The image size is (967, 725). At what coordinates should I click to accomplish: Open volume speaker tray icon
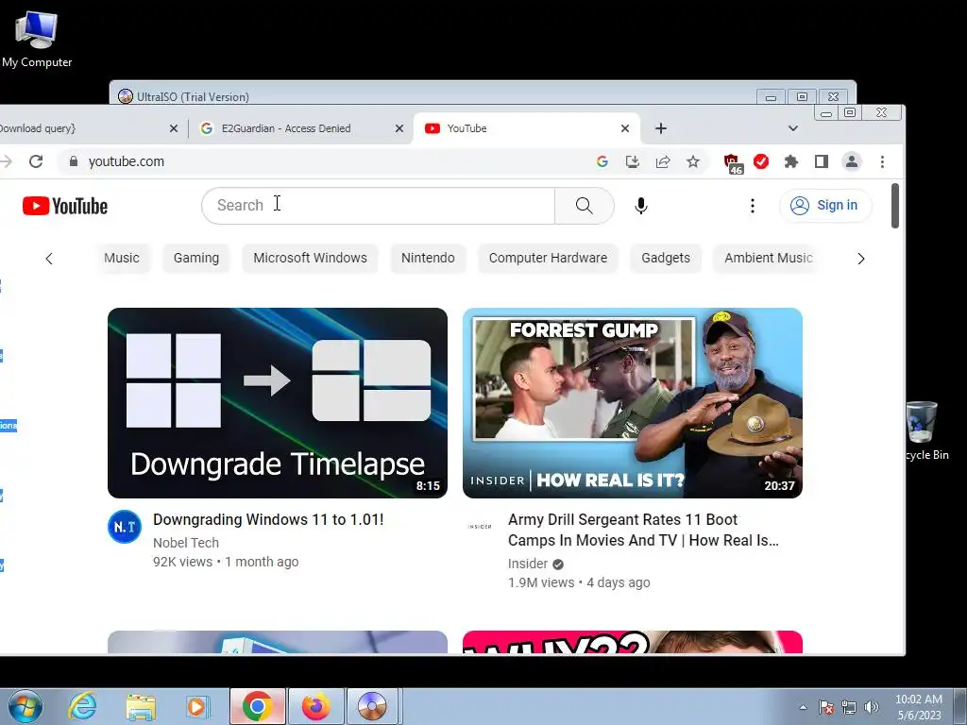point(872,707)
